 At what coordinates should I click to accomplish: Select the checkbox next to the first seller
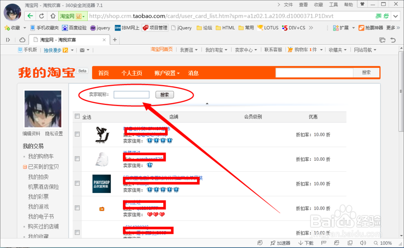click(77, 134)
